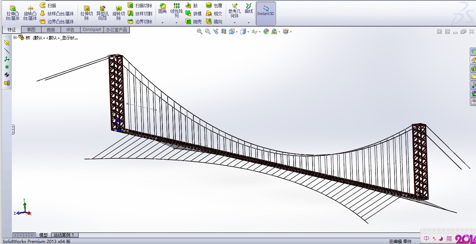Screen dimensions: 476x244
Task: Open the 圆角 fillet dropdown arrow
Action: tap(162, 23)
